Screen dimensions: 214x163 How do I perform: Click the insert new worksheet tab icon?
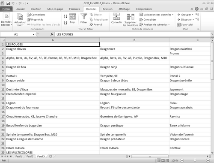point(51,156)
